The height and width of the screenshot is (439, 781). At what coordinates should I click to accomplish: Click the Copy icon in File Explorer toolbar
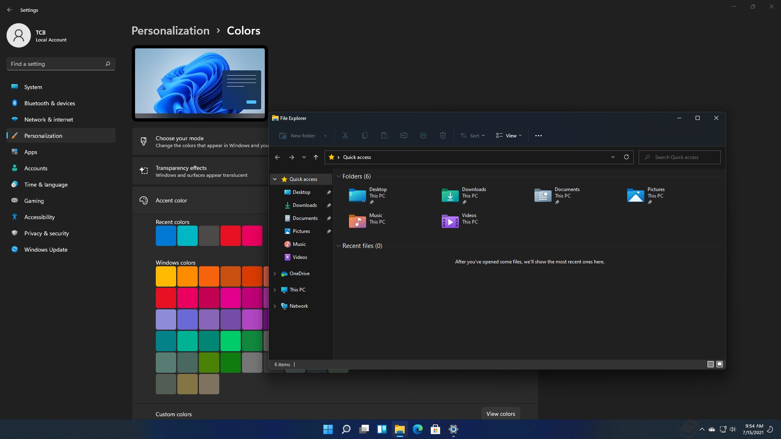pos(364,136)
